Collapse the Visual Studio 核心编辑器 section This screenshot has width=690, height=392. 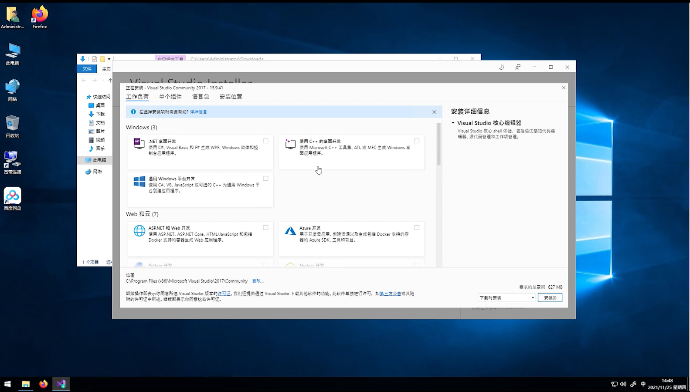pos(453,123)
